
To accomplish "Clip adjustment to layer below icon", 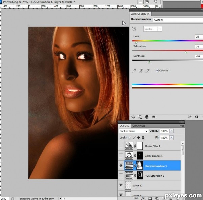I will pos(147,117).
